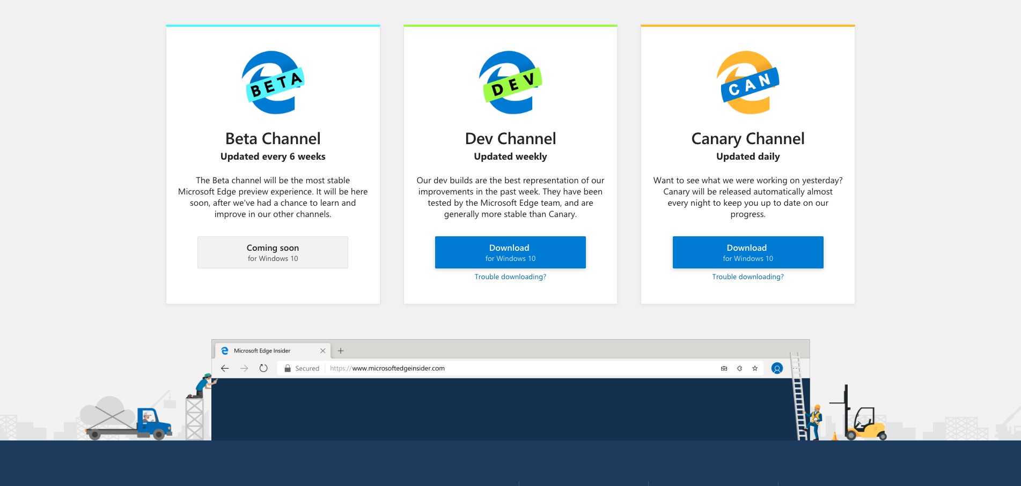This screenshot has height=486, width=1021.
Task: Click the new tab plus icon
Action: click(341, 351)
